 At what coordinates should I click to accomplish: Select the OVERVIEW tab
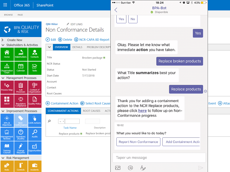[61, 47]
